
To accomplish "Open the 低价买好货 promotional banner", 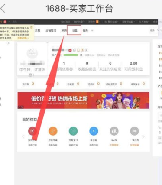I will [84, 101].
